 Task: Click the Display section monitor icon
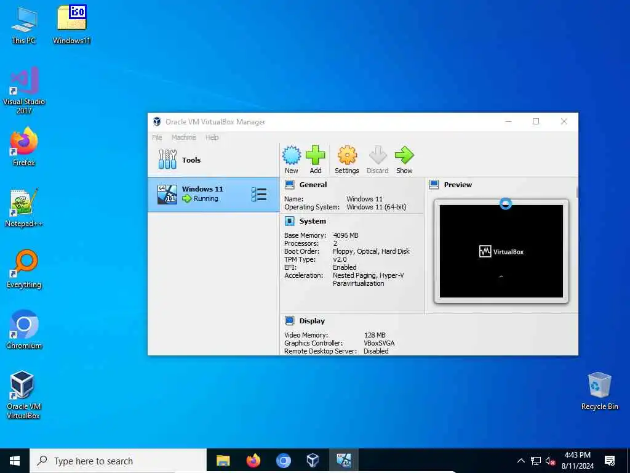click(289, 320)
